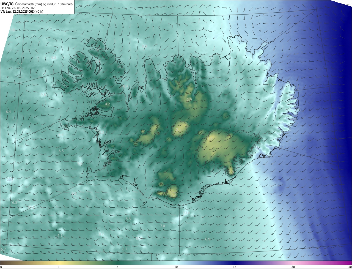Select the legend tick label 10
The image size is (352, 269).
pyautogui.click(x=176, y=267)
